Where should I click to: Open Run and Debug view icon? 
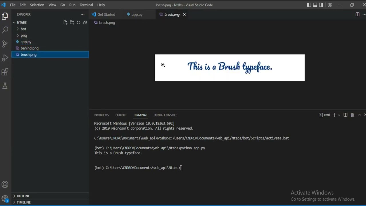click(5, 58)
